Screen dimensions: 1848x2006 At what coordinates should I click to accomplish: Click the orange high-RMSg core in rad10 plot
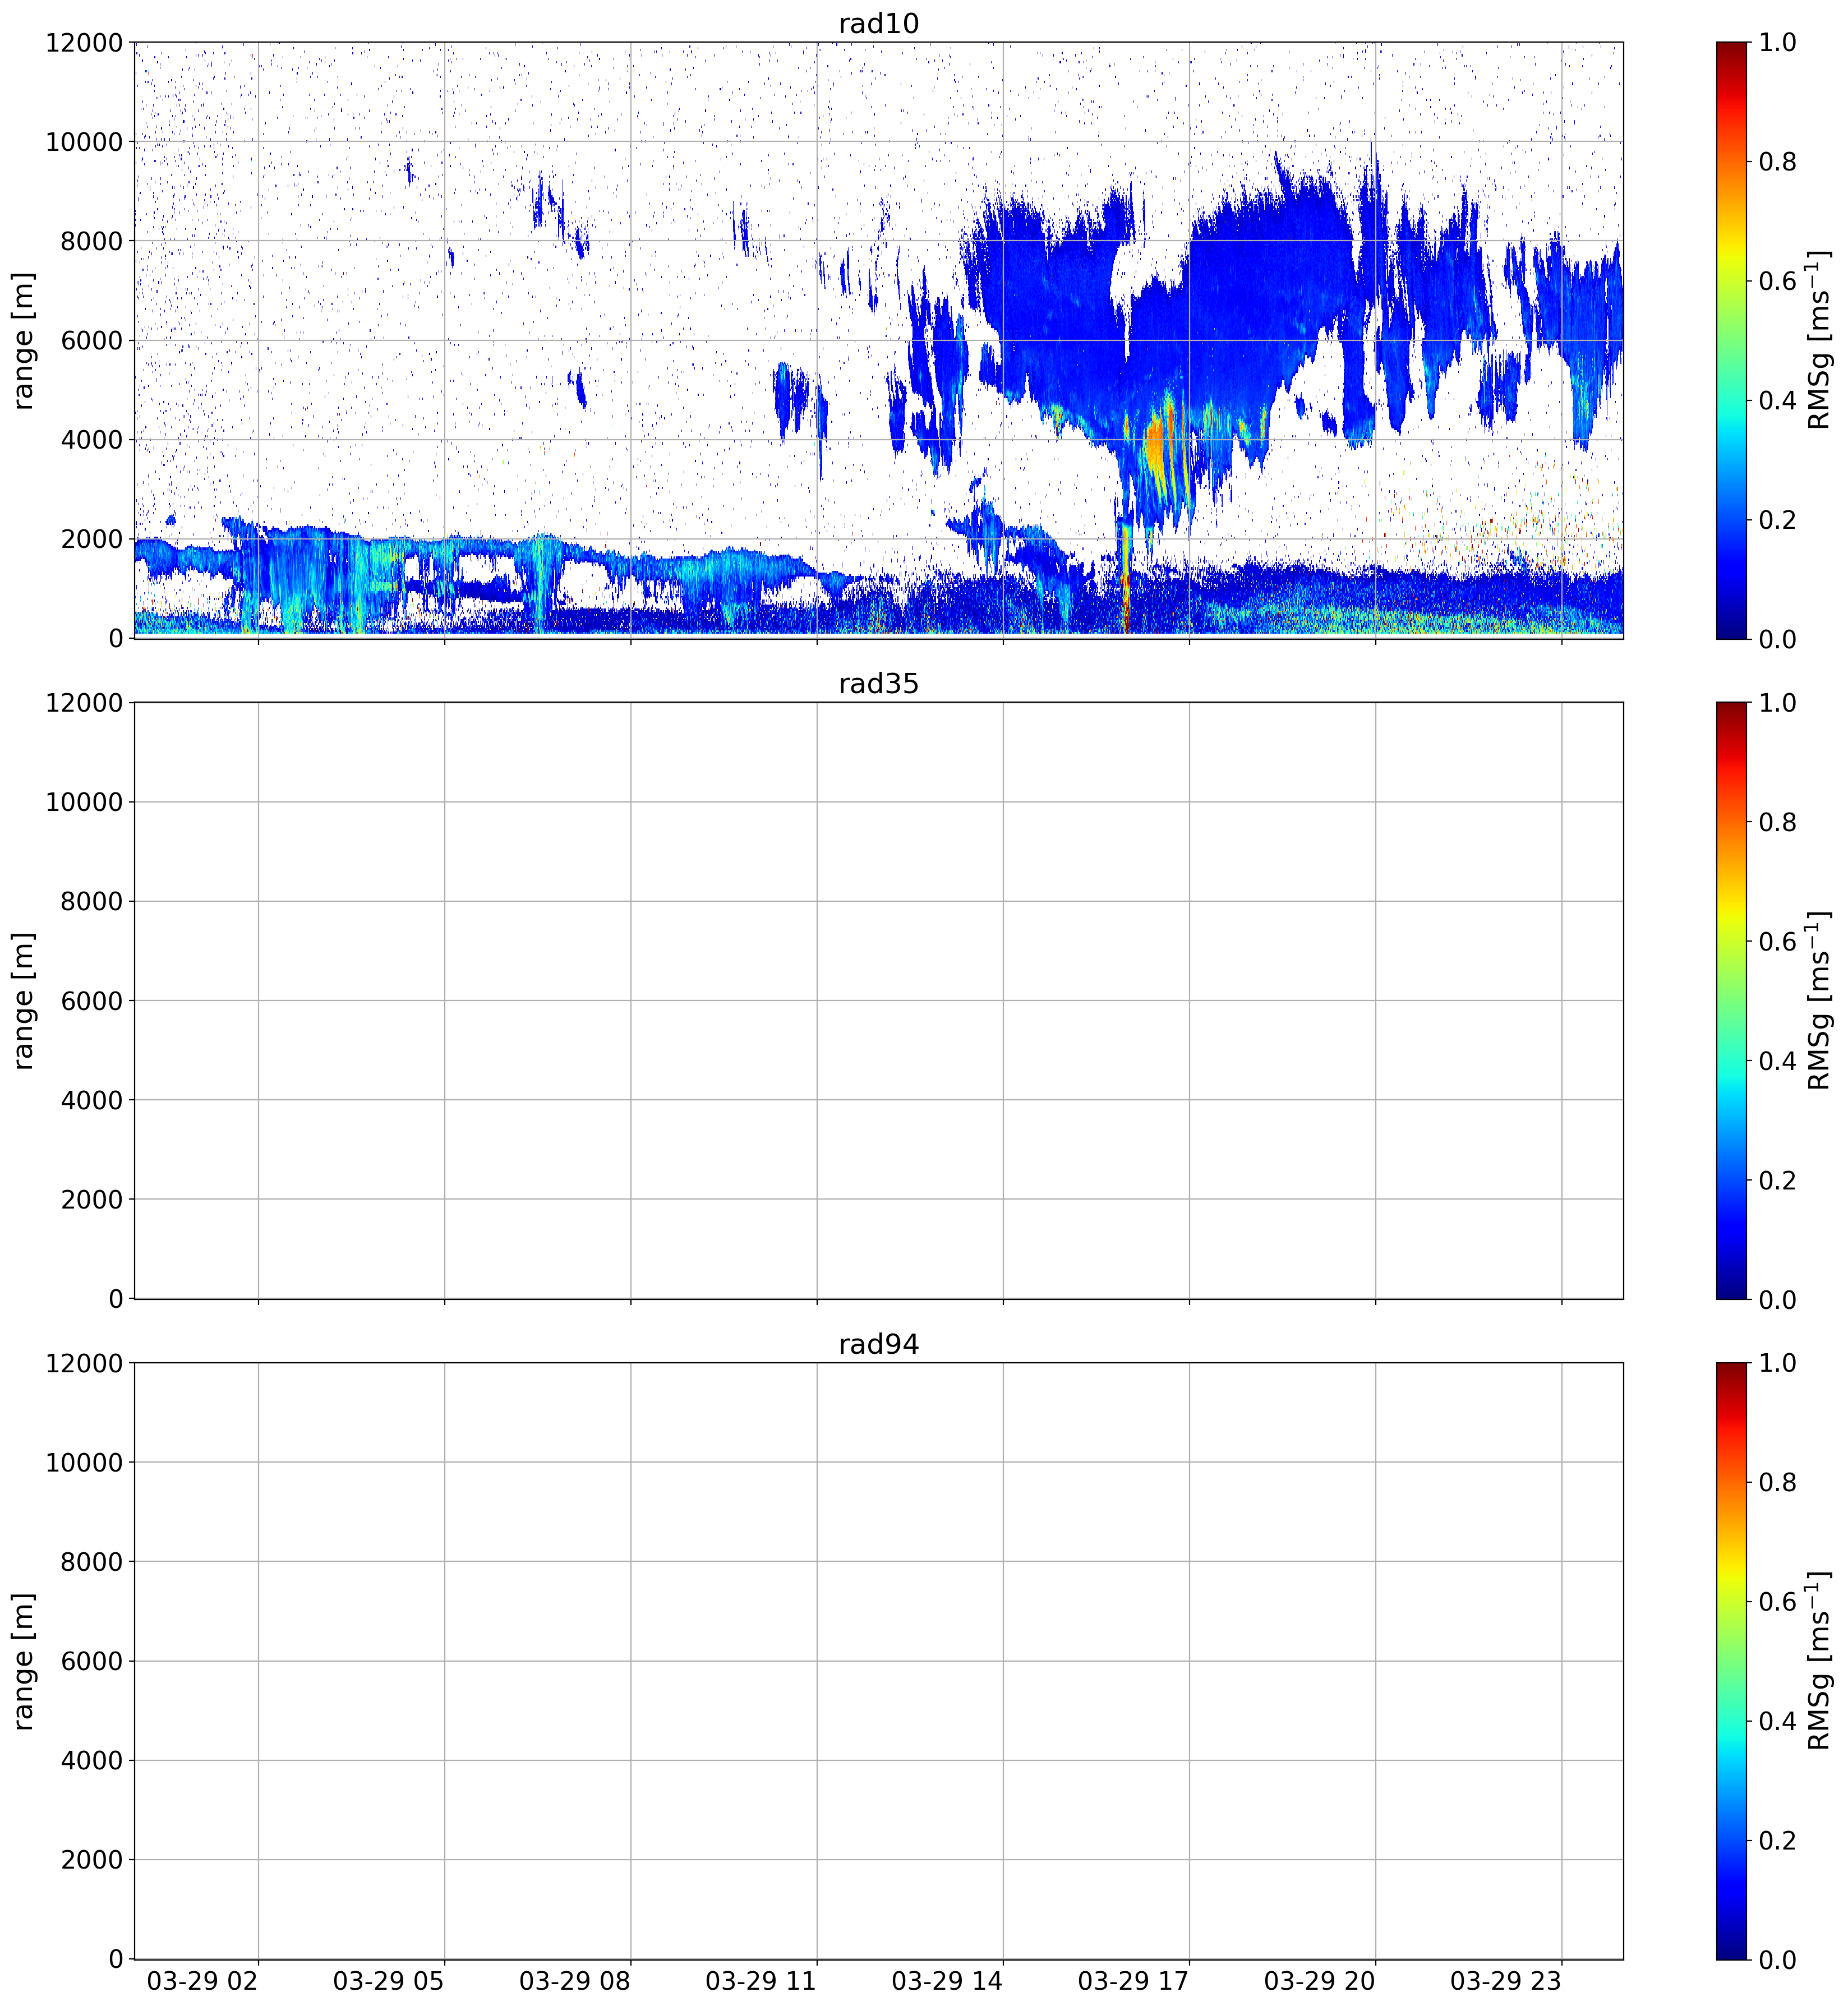click(1157, 447)
